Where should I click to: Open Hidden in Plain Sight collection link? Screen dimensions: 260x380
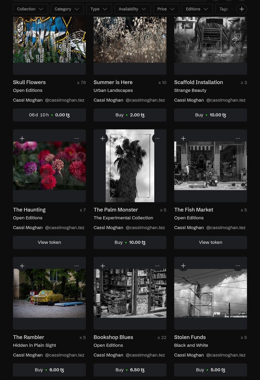35,345
